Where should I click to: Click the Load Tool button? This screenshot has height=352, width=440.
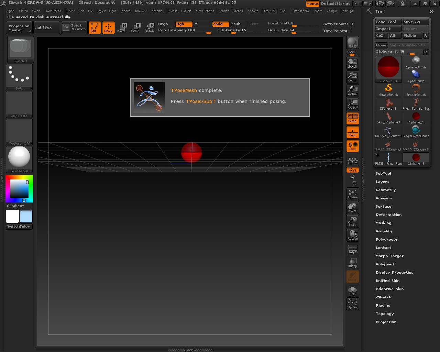click(387, 22)
